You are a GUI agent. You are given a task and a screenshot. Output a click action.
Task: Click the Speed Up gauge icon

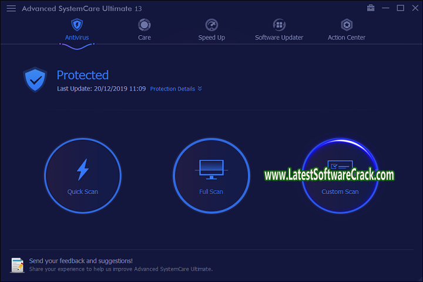[211, 25]
